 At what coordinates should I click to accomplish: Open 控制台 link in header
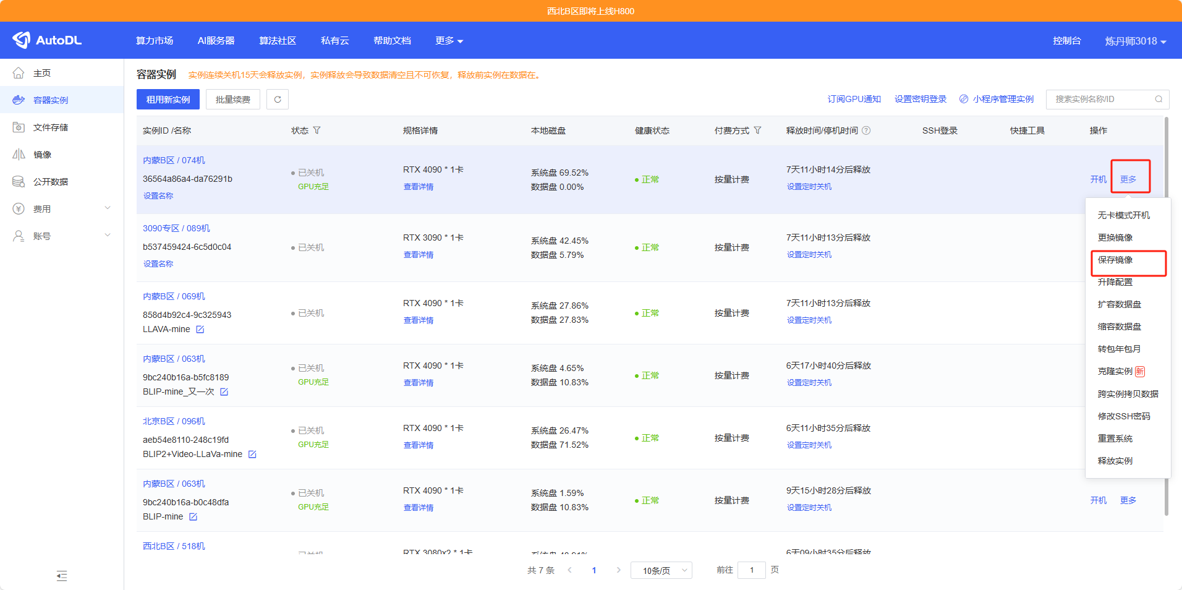click(1067, 41)
